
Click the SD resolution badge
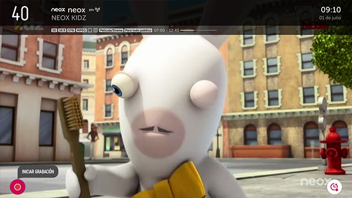54,30
